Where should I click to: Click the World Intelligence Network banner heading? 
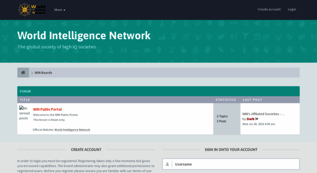(84, 36)
